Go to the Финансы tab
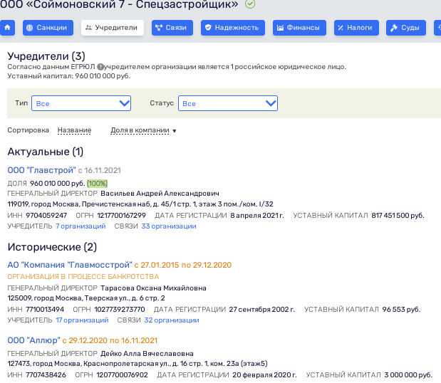441x383 pixels. point(299,28)
